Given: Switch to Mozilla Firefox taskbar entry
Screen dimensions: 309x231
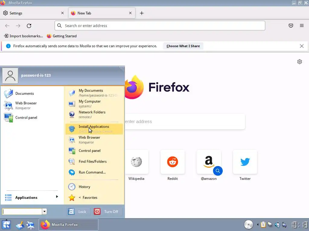Looking at the screenshot, I should coord(68,224).
